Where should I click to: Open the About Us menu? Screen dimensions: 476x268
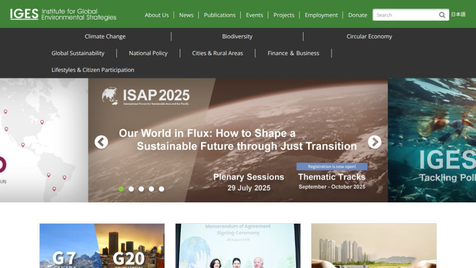tap(157, 15)
